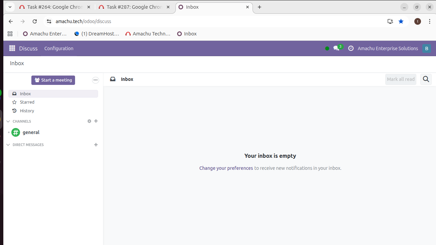436x245 pixels.
Task: Select the Starred mailbox
Action: (x=27, y=102)
